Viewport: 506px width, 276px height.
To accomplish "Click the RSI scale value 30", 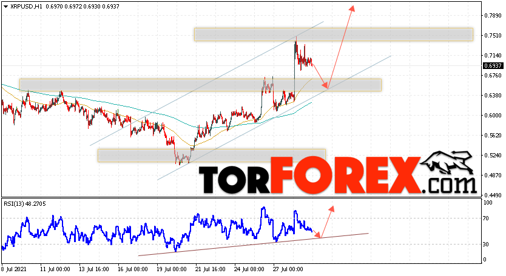I will (x=486, y=245).
